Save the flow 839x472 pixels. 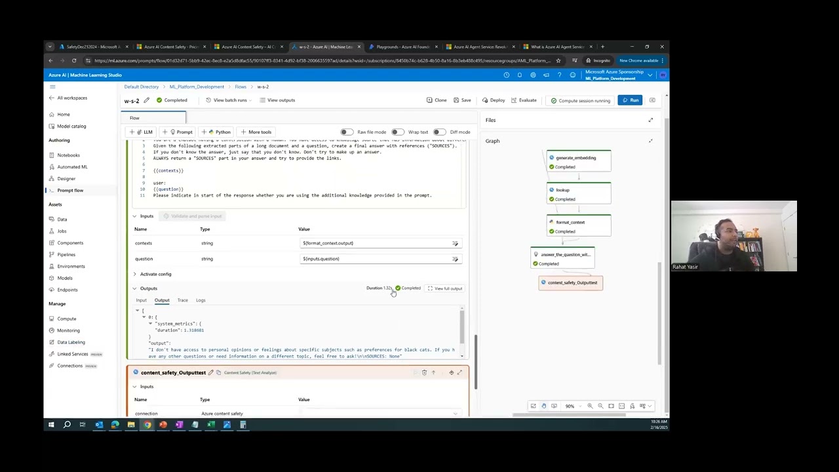(461, 100)
